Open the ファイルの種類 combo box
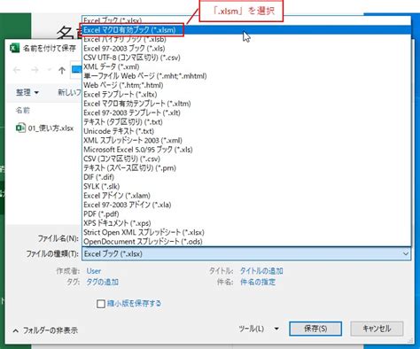 (246, 253)
